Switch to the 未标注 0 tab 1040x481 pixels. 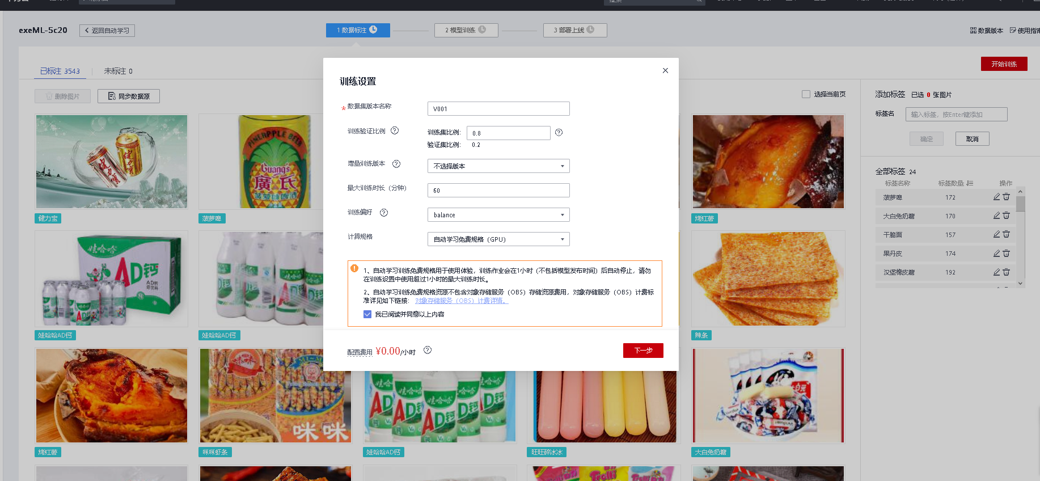(118, 71)
